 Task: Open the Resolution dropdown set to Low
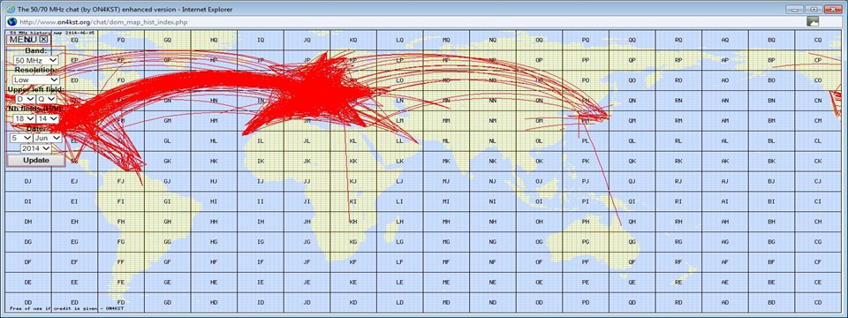pyautogui.click(x=36, y=79)
